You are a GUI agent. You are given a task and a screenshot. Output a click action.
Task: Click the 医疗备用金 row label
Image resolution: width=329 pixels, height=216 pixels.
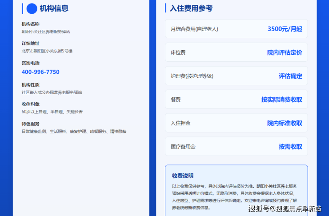pos(183,147)
